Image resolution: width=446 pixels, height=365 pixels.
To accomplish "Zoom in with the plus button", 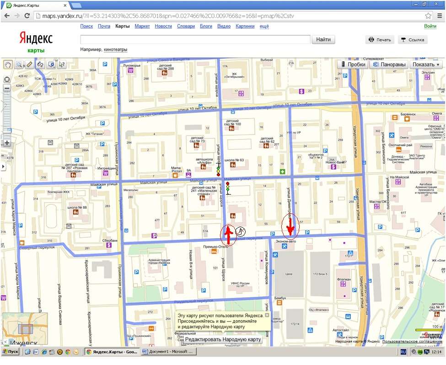I will tap(7, 143).
